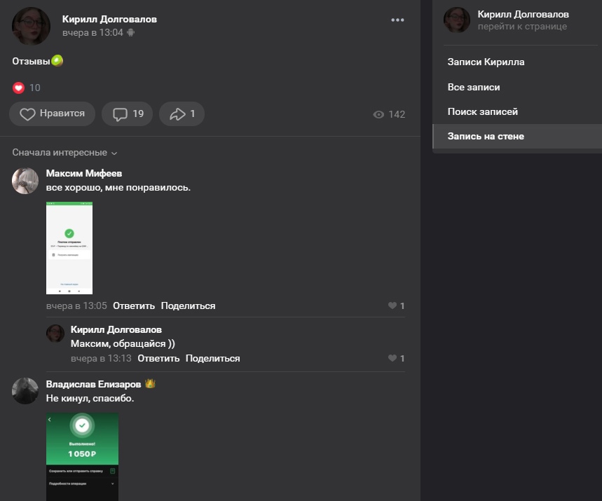Toggle the Нравится like button
The width and height of the screenshot is (602, 501).
click(x=53, y=114)
